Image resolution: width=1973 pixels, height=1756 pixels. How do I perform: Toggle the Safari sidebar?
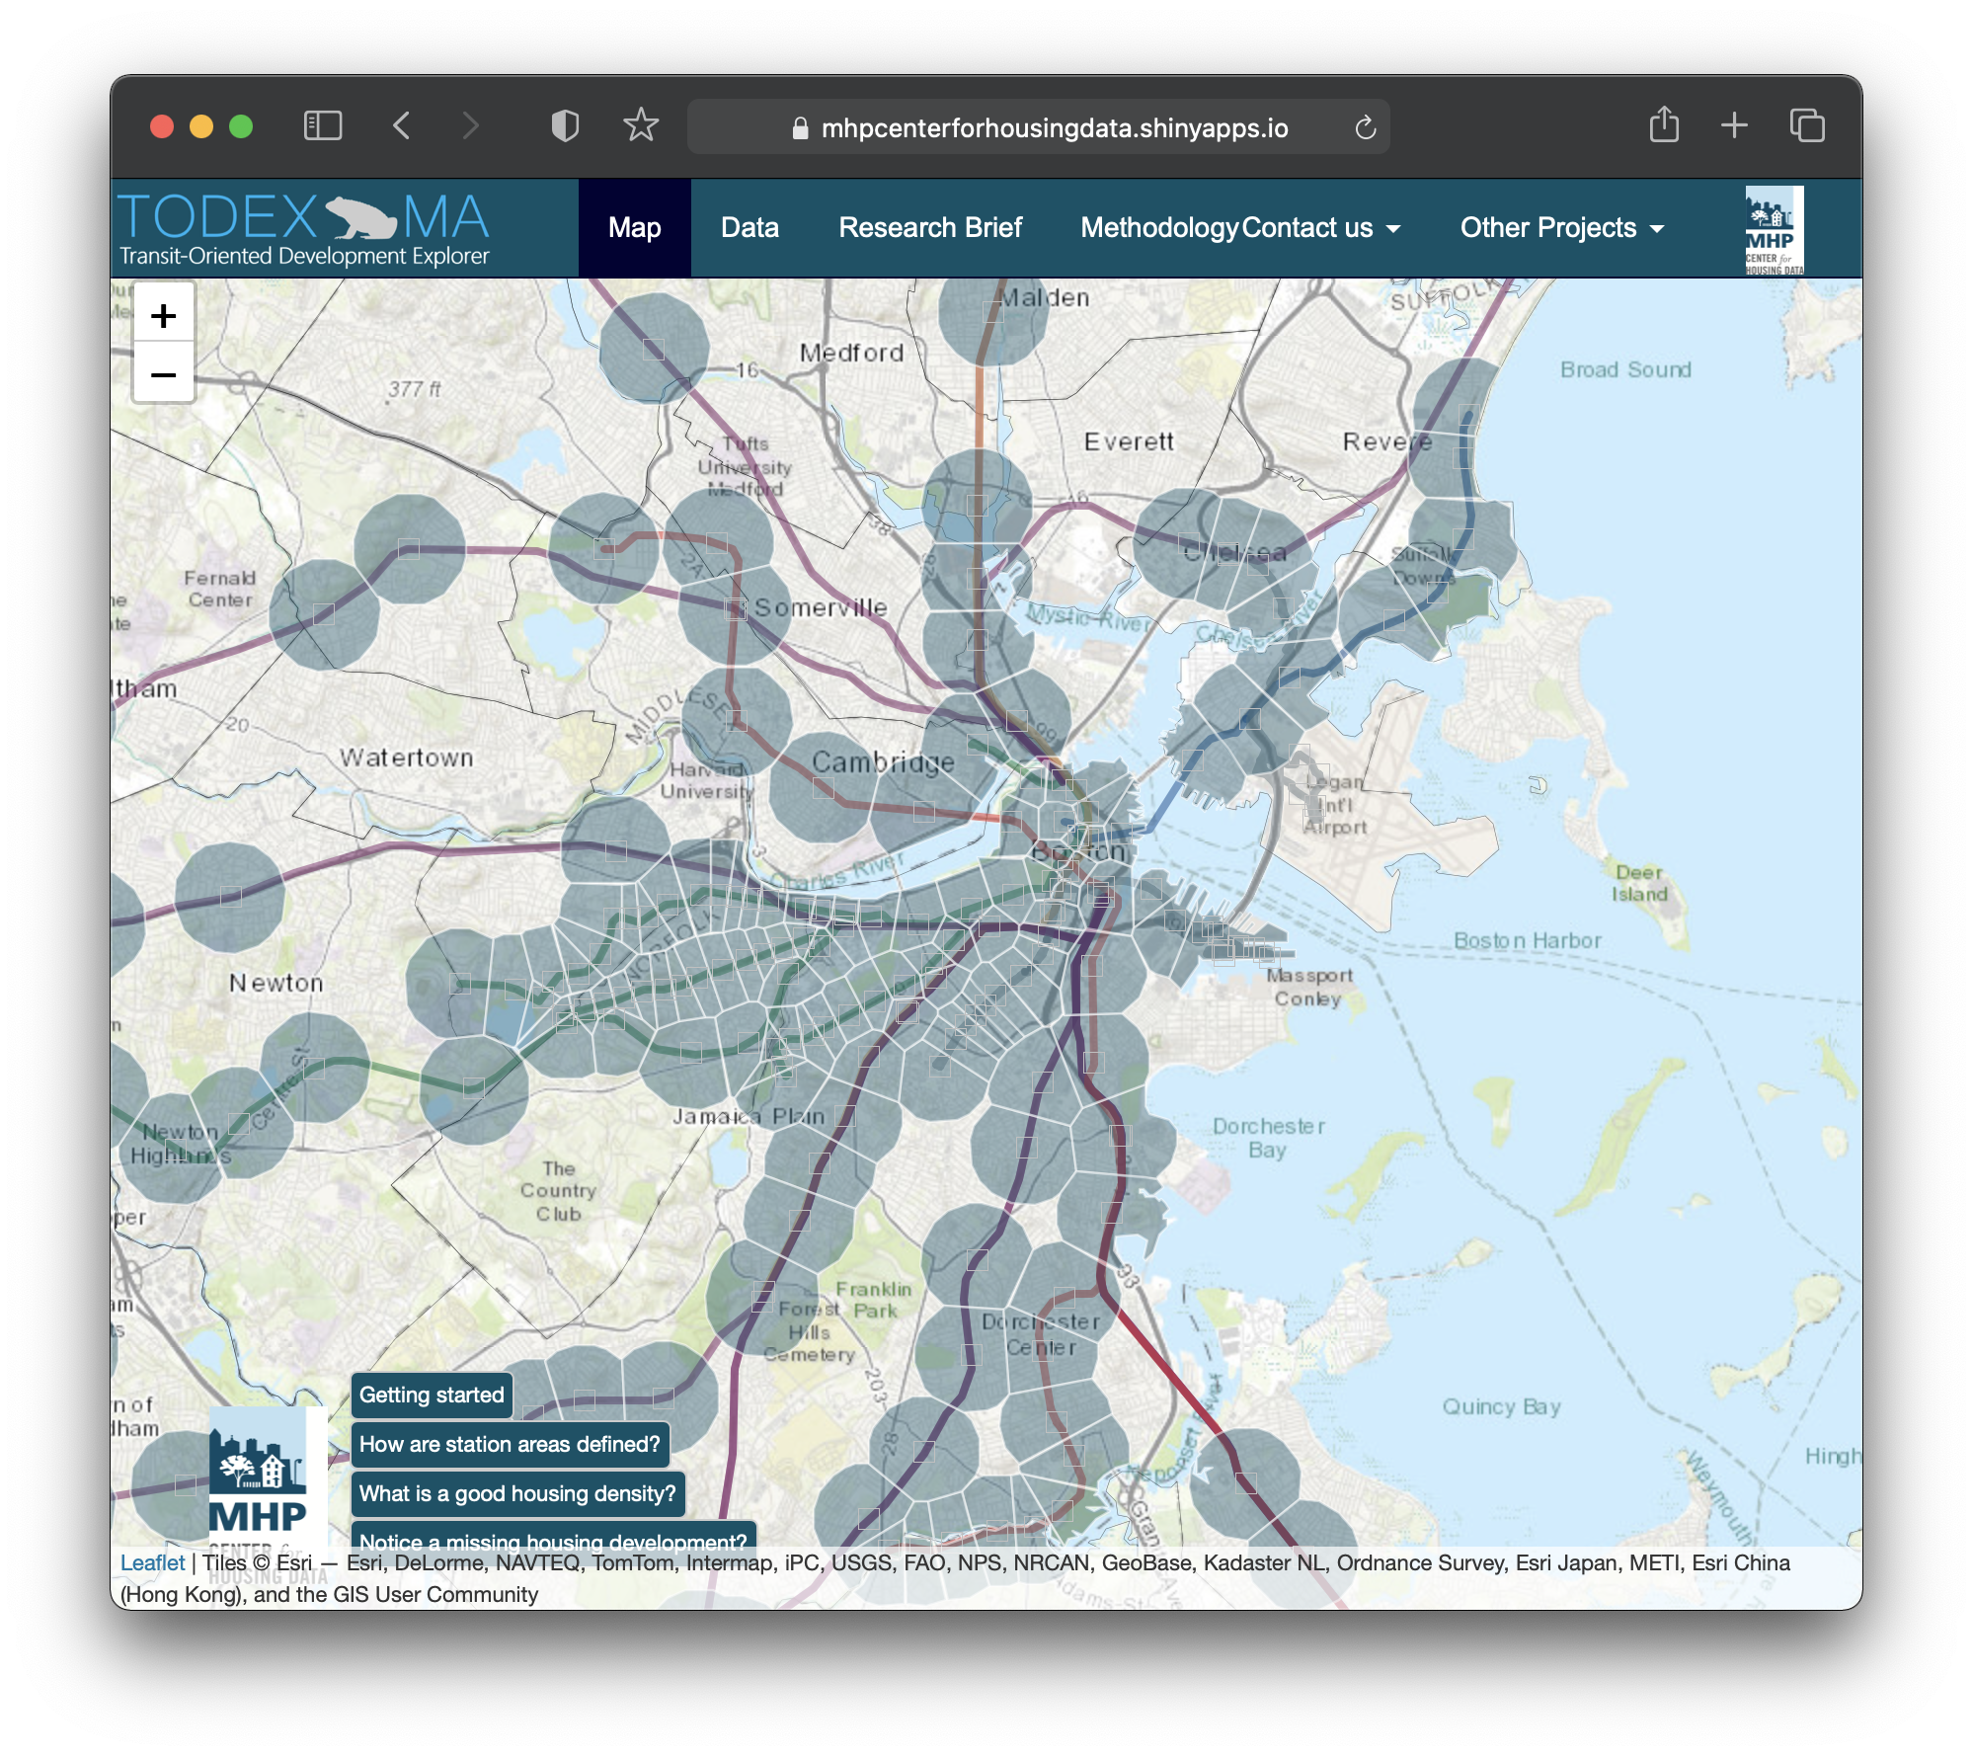click(x=323, y=126)
